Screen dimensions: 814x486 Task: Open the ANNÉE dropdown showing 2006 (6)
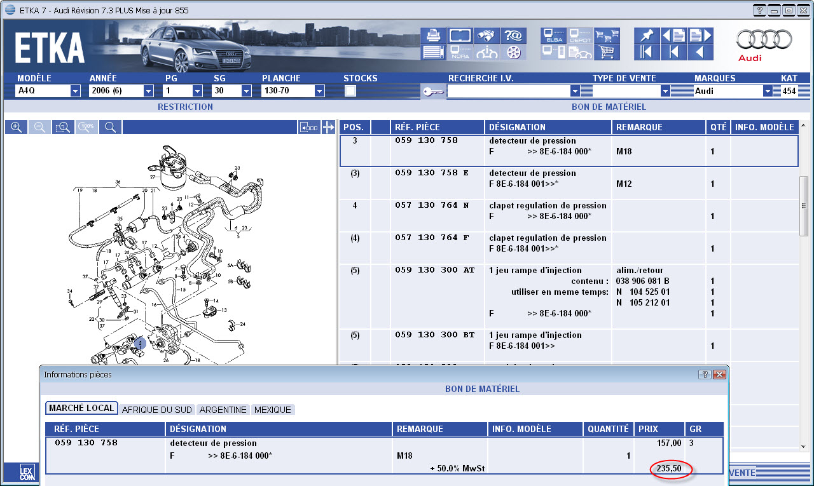[x=149, y=91]
